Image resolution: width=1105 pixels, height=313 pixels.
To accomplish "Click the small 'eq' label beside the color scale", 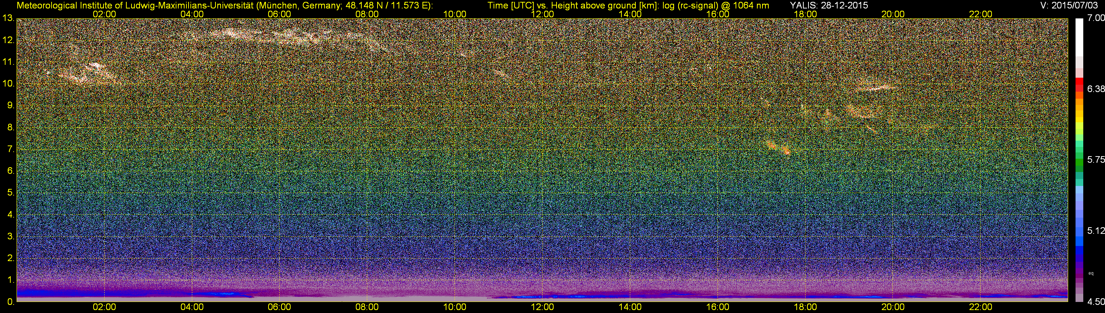I will point(1091,273).
